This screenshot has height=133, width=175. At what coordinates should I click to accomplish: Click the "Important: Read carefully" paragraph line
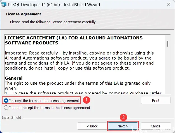click(79, 53)
